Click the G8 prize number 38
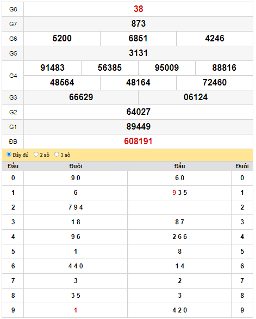The image size is (256, 319). coord(139,9)
